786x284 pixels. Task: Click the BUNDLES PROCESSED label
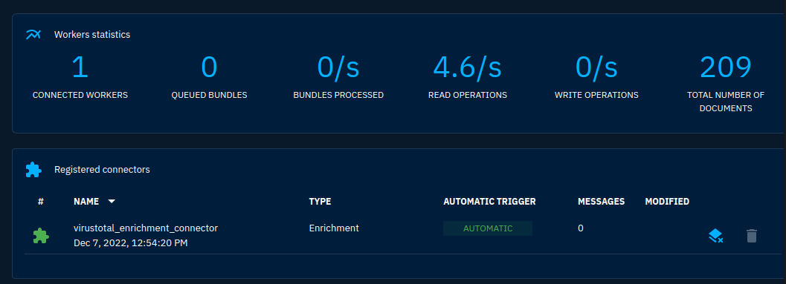338,95
